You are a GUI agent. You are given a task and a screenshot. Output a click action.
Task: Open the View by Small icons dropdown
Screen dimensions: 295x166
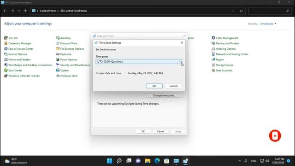tap(268, 24)
